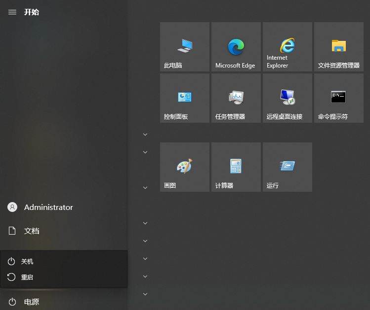
Task: Launch Microsoft Edge tile
Action: [236, 47]
